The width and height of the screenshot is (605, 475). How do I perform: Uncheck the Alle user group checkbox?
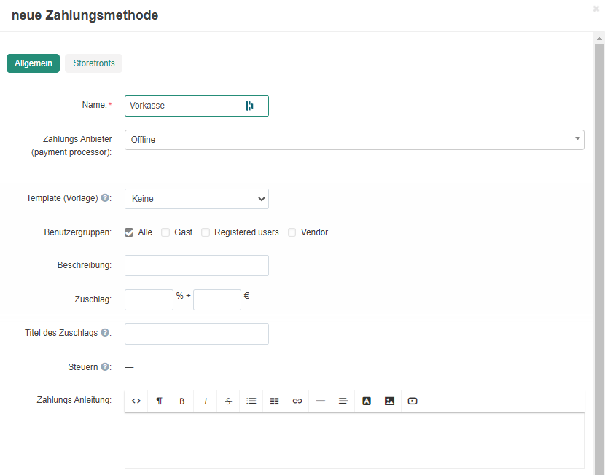point(129,232)
